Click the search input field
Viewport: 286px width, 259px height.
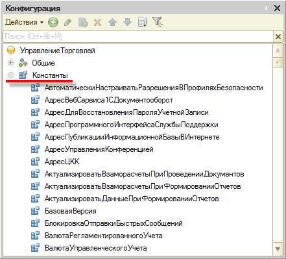138,36
